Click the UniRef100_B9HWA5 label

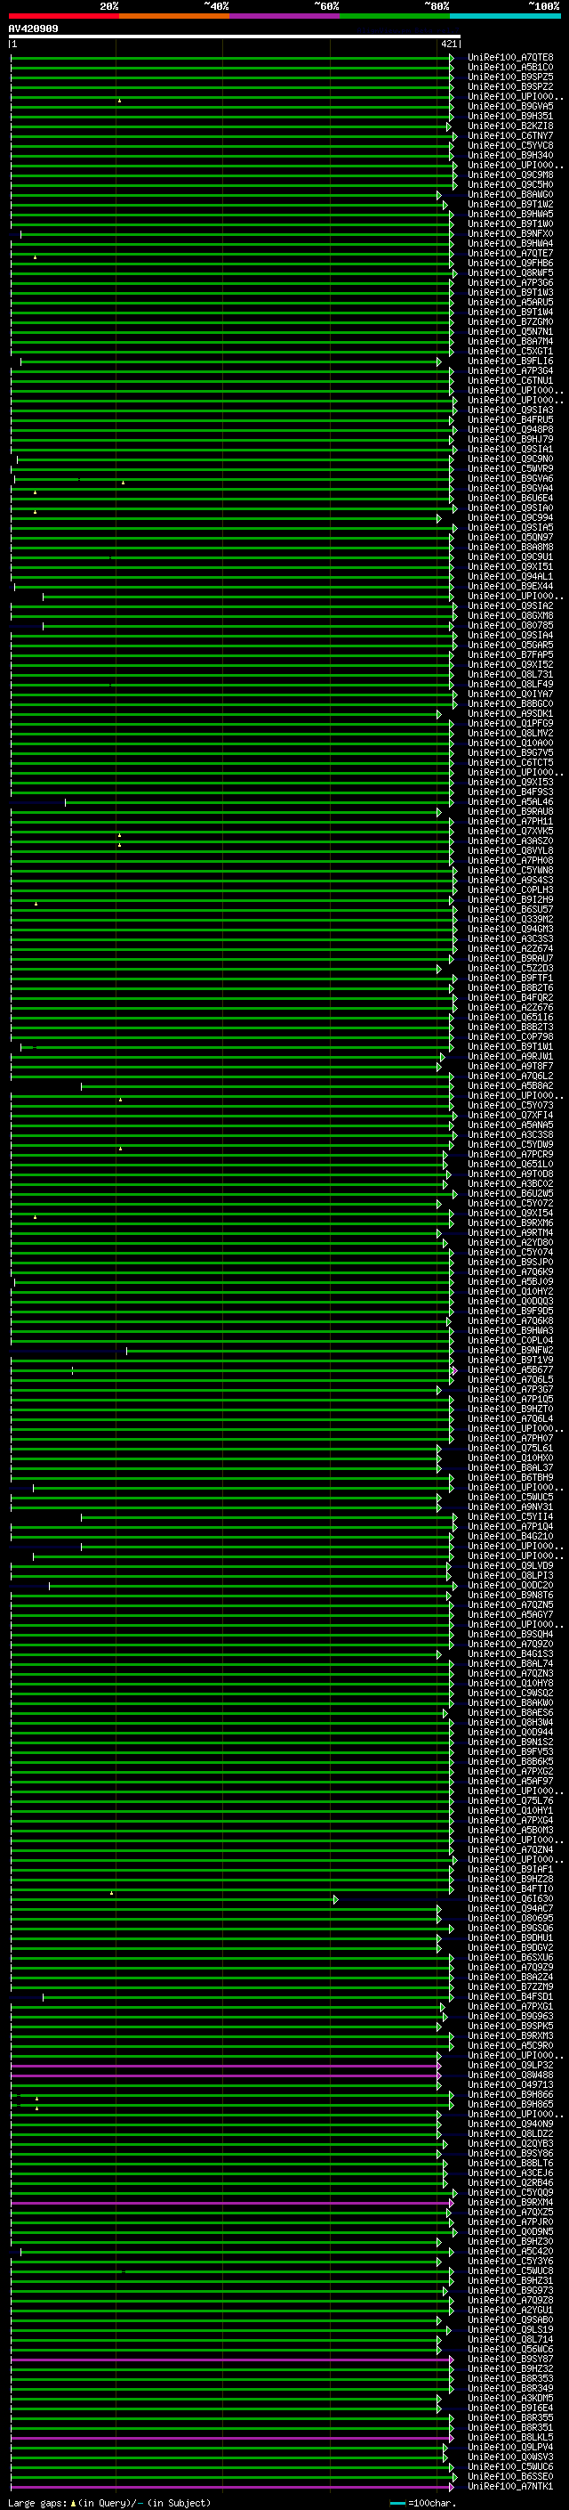coord(509,215)
